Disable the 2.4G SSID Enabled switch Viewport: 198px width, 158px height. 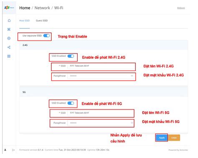point(71,56)
